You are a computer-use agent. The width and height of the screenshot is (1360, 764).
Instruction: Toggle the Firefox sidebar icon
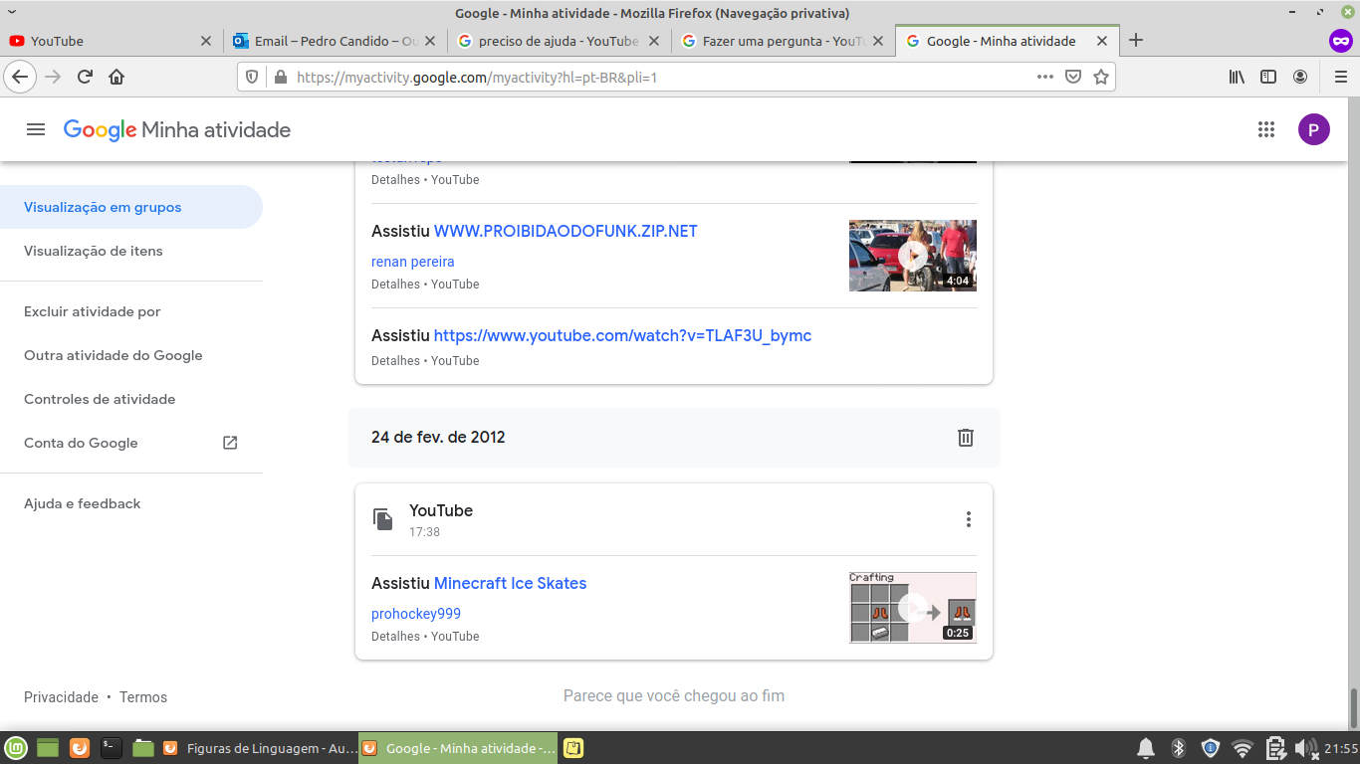click(1268, 77)
